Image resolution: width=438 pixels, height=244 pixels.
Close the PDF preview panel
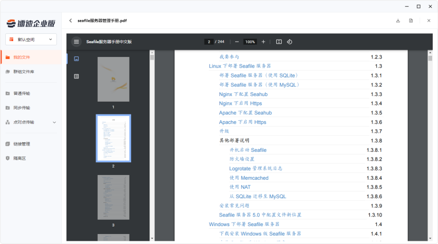429,21
